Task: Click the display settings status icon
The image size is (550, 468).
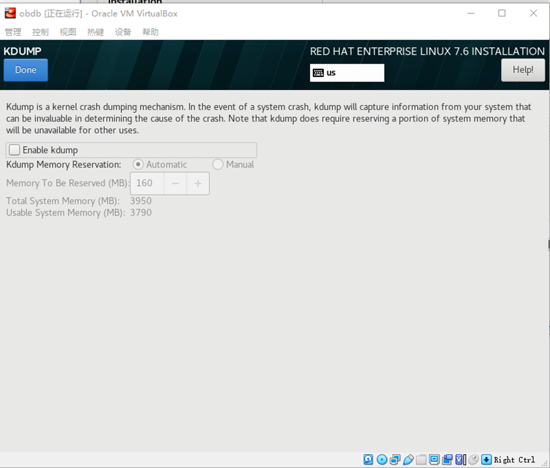Action: (435, 459)
